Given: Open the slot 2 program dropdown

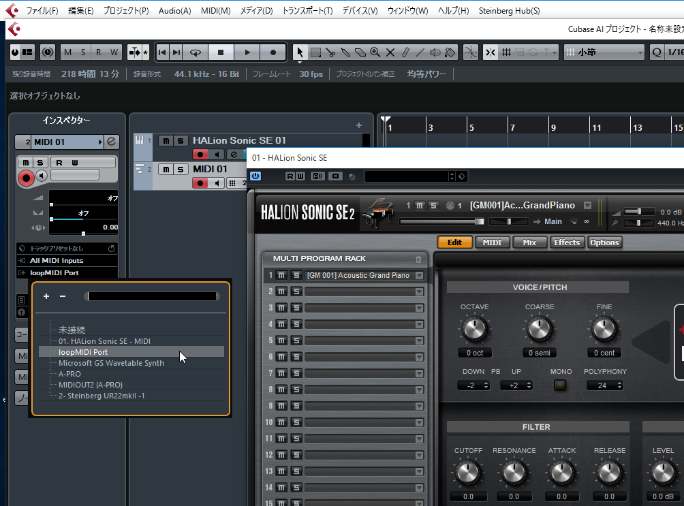Looking at the screenshot, I should tap(419, 292).
